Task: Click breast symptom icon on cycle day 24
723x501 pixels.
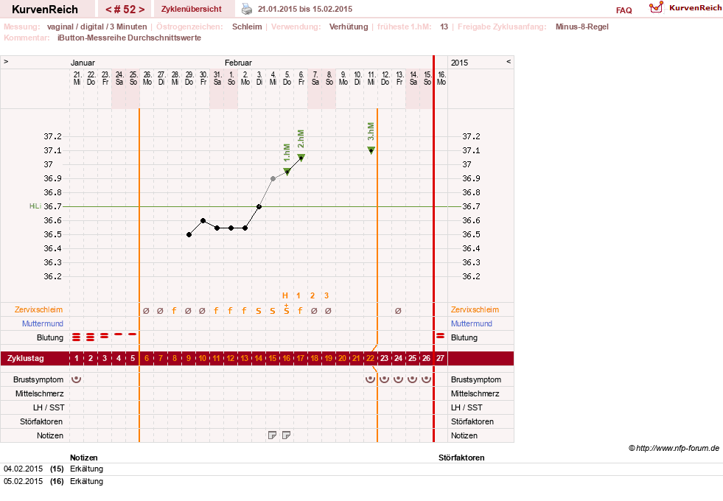Action: tap(399, 379)
